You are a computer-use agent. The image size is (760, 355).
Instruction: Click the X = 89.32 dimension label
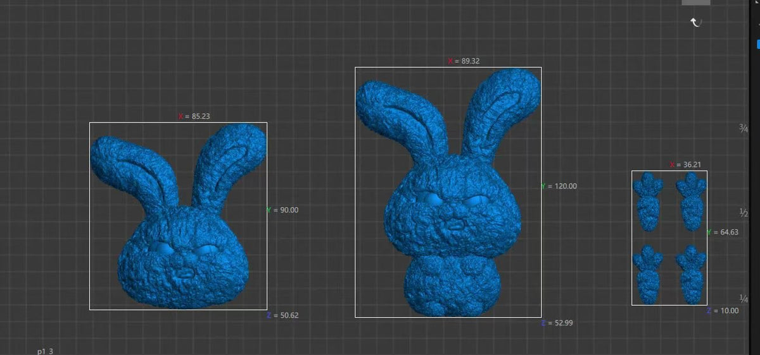click(464, 61)
